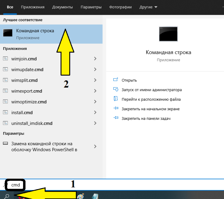
Task: Select the Документы tab
Action: tap(62, 7)
